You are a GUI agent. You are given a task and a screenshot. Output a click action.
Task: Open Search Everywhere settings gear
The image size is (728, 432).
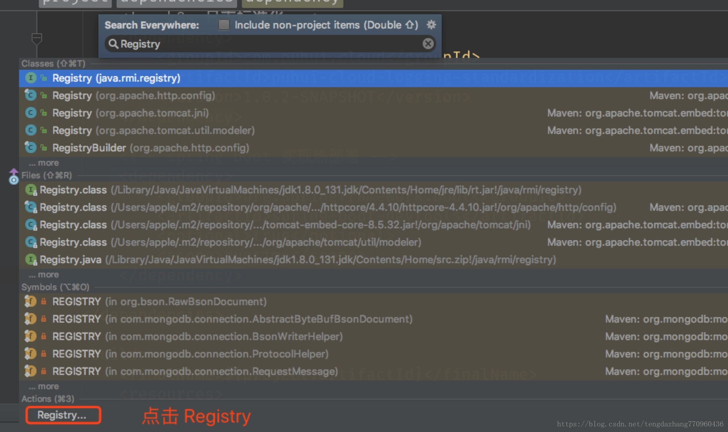(x=431, y=25)
